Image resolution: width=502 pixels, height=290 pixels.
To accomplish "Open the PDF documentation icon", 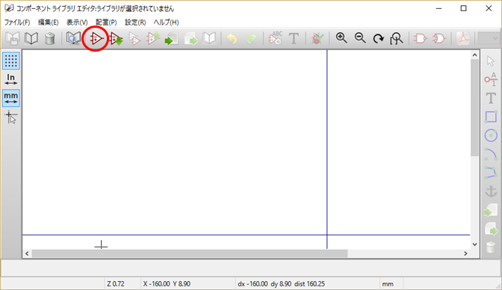I will tap(463, 39).
